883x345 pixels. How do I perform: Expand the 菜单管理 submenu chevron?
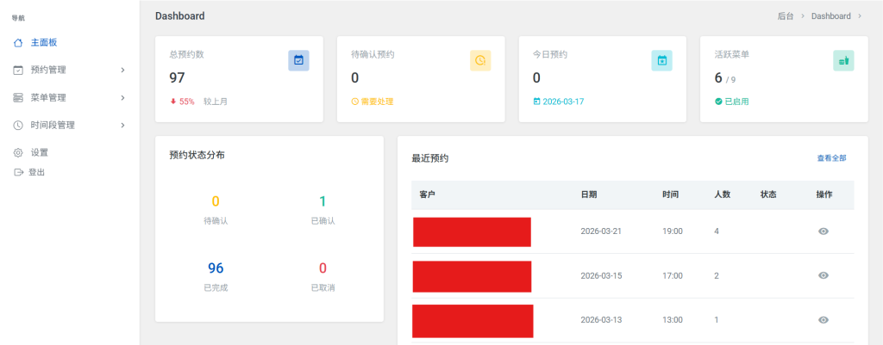pos(122,97)
